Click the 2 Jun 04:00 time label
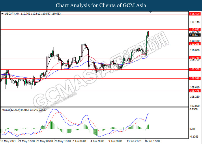The image size is (202, 144). (x=79, y=141)
